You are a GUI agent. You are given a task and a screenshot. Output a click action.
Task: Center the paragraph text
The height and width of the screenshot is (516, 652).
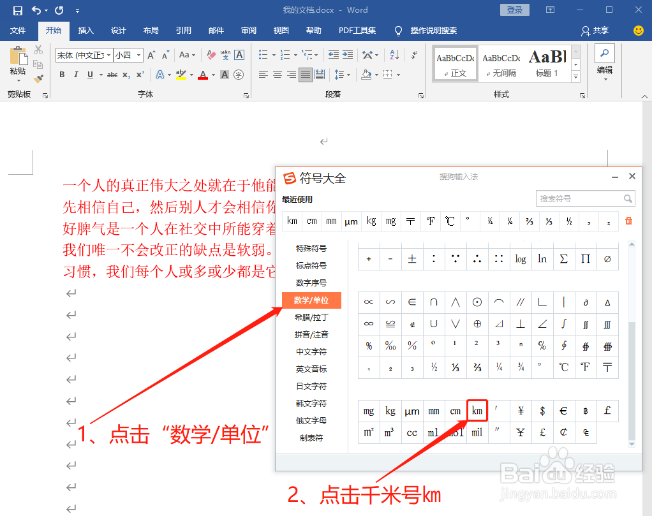[278, 75]
